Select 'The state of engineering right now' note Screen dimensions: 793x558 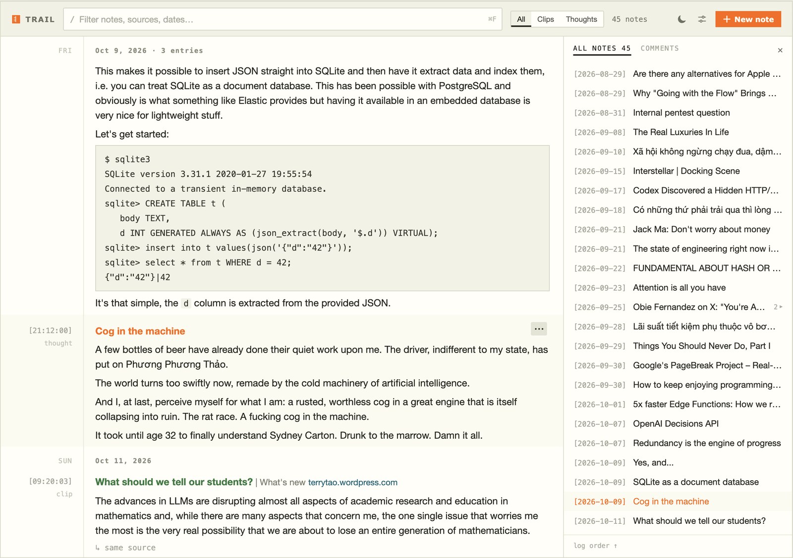[x=678, y=249]
